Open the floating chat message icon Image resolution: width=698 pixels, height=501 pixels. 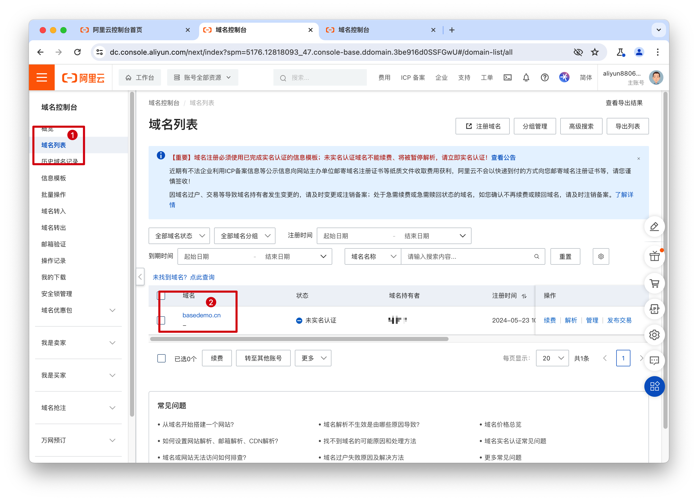pyautogui.click(x=654, y=360)
